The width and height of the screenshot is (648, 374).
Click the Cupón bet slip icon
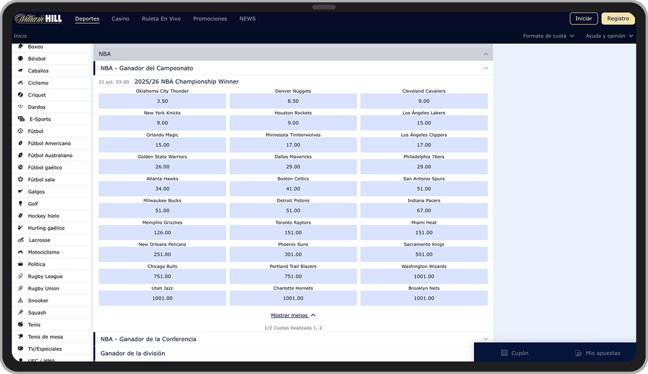coord(504,353)
